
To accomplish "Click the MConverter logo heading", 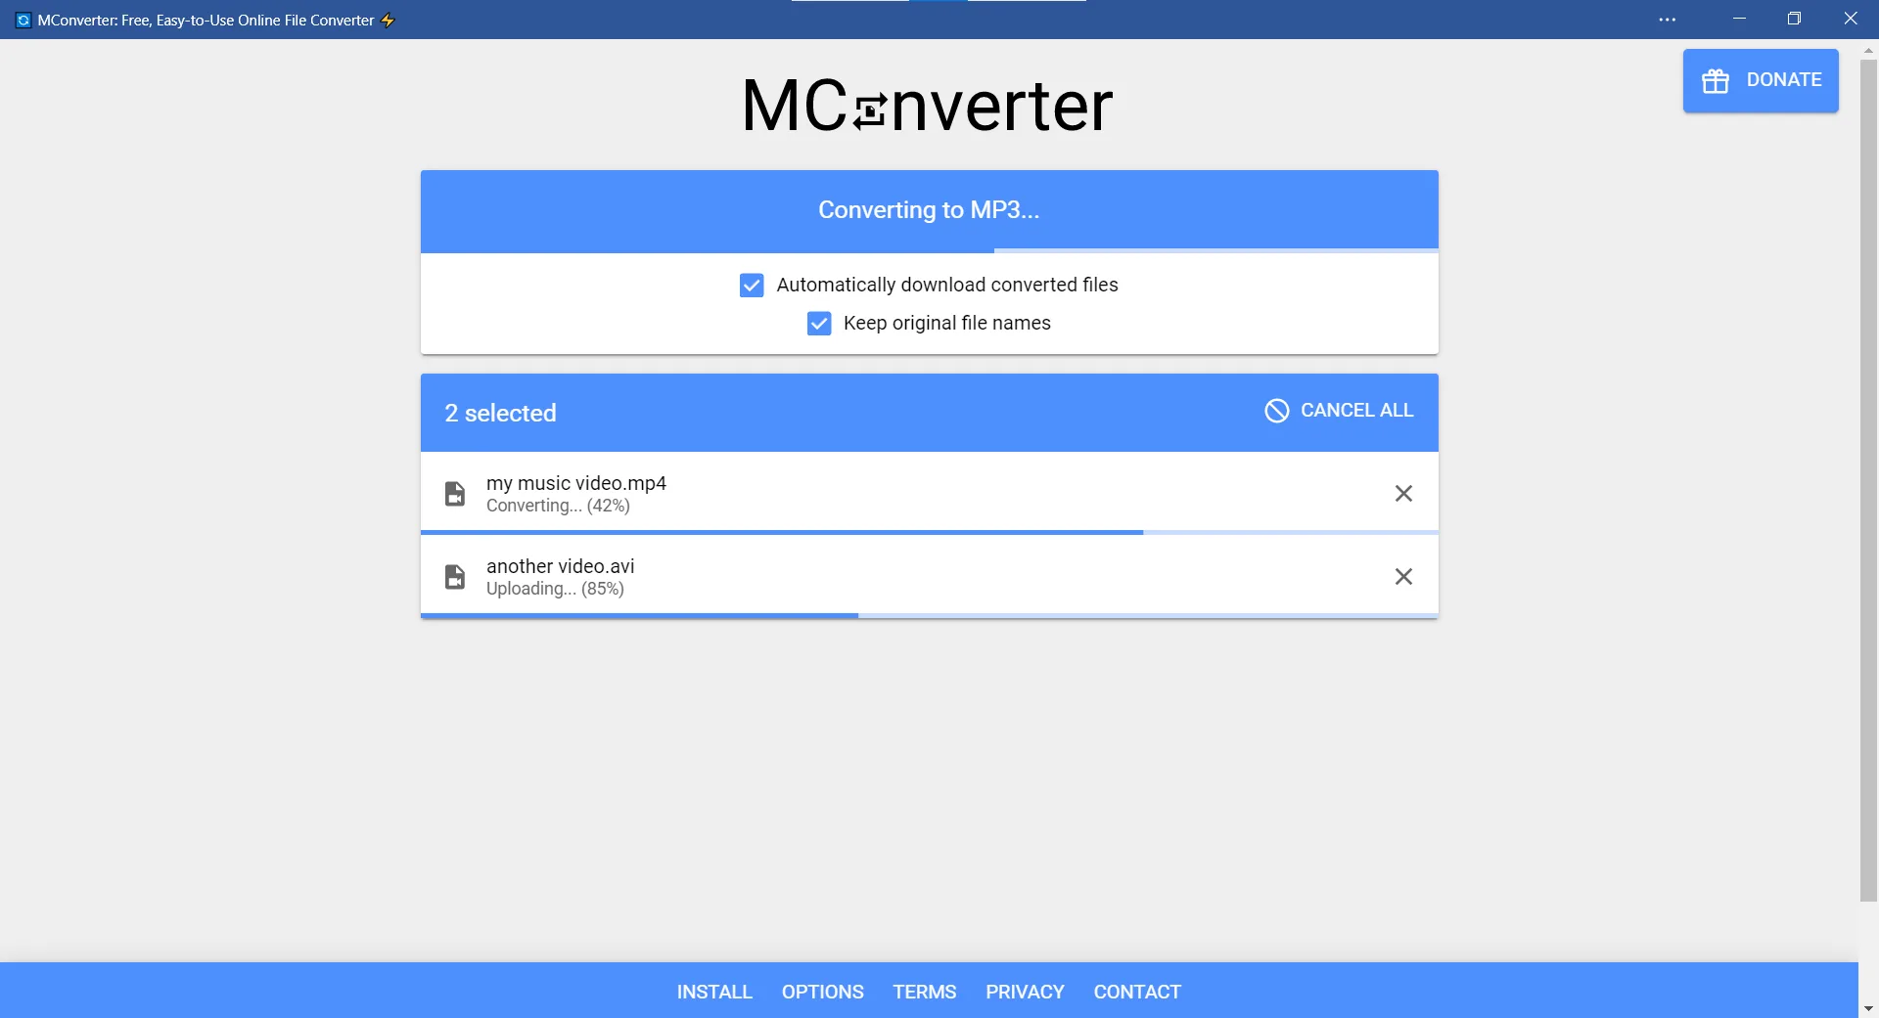I will pyautogui.click(x=928, y=106).
